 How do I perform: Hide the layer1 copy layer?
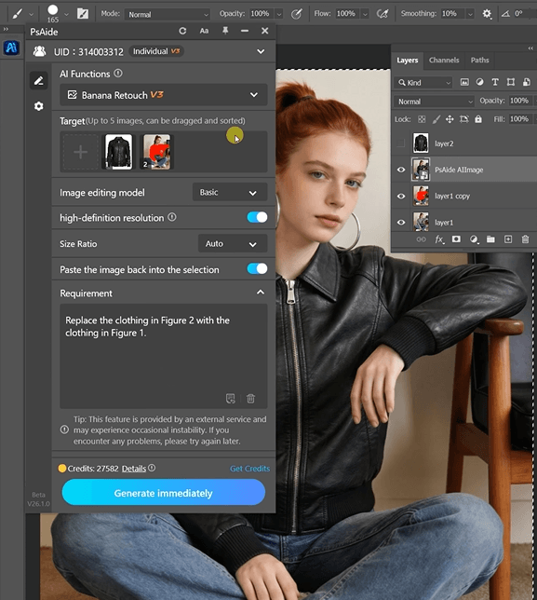(401, 196)
